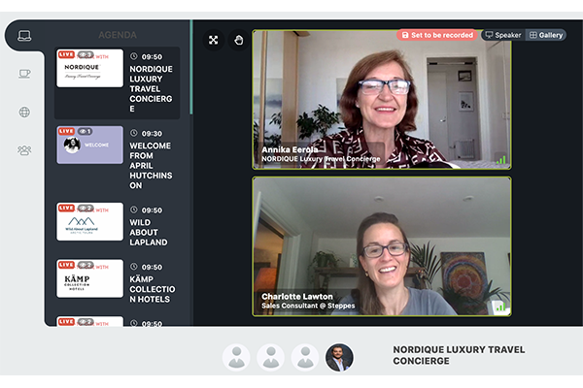This screenshot has width=583, height=388.
Task: Open the Welcome session thumbnail
Action: click(x=89, y=145)
